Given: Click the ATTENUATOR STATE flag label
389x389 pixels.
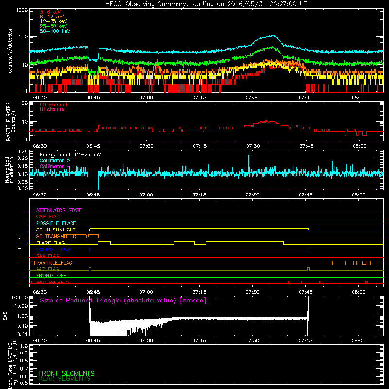Looking at the screenshot, I should point(59,210).
